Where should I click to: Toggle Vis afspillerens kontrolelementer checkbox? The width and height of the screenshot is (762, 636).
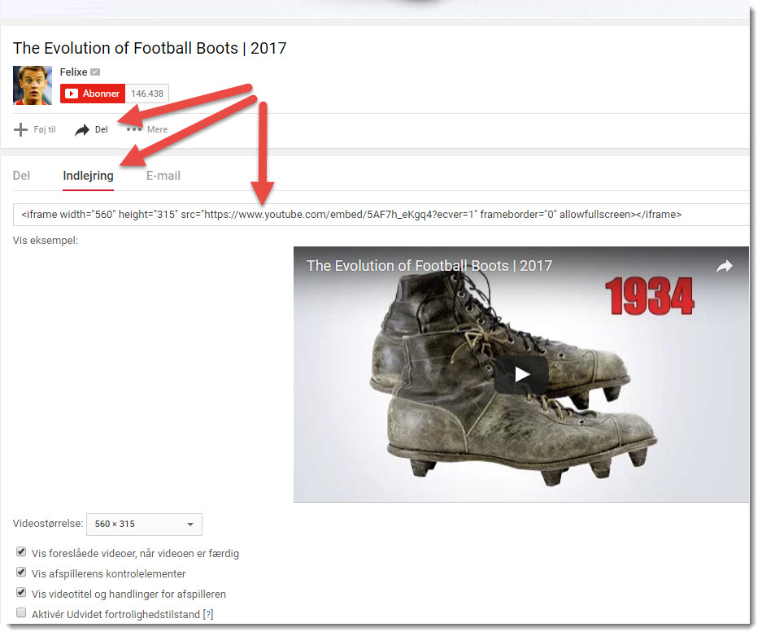coord(21,572)
